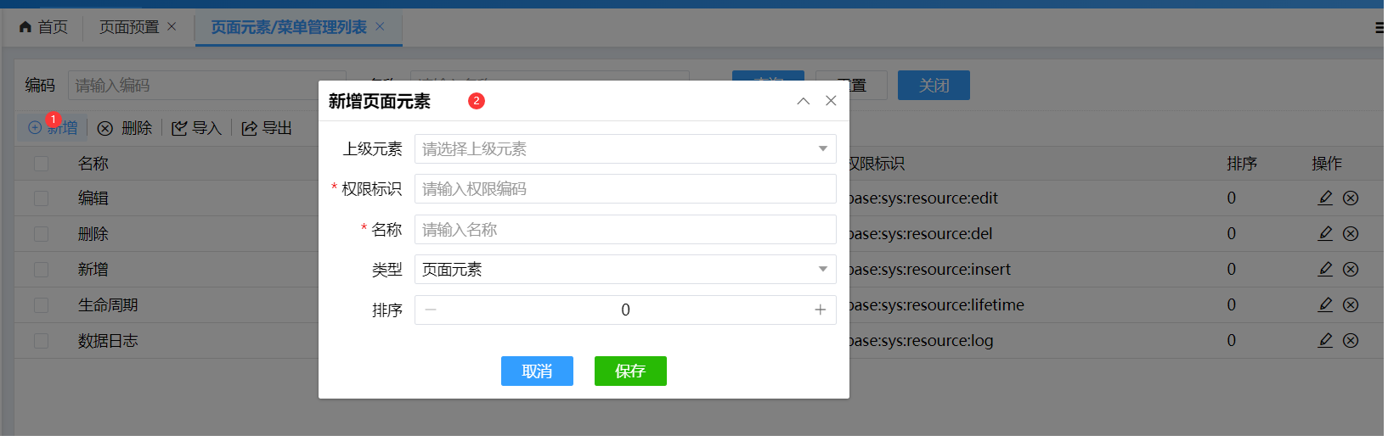Select the 页面元素/菜单管理列表 tab
This screenshot has height=441, width=1388.
pos(289,27)
